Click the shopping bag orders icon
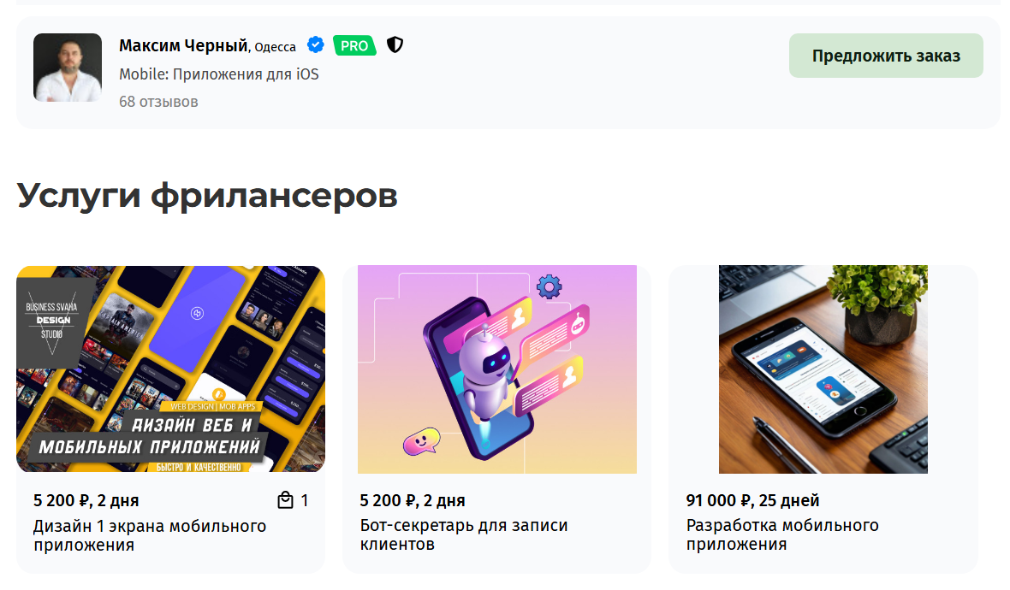Image resolution: width=1010 pixels, height=590 pixels. point(285,500)
